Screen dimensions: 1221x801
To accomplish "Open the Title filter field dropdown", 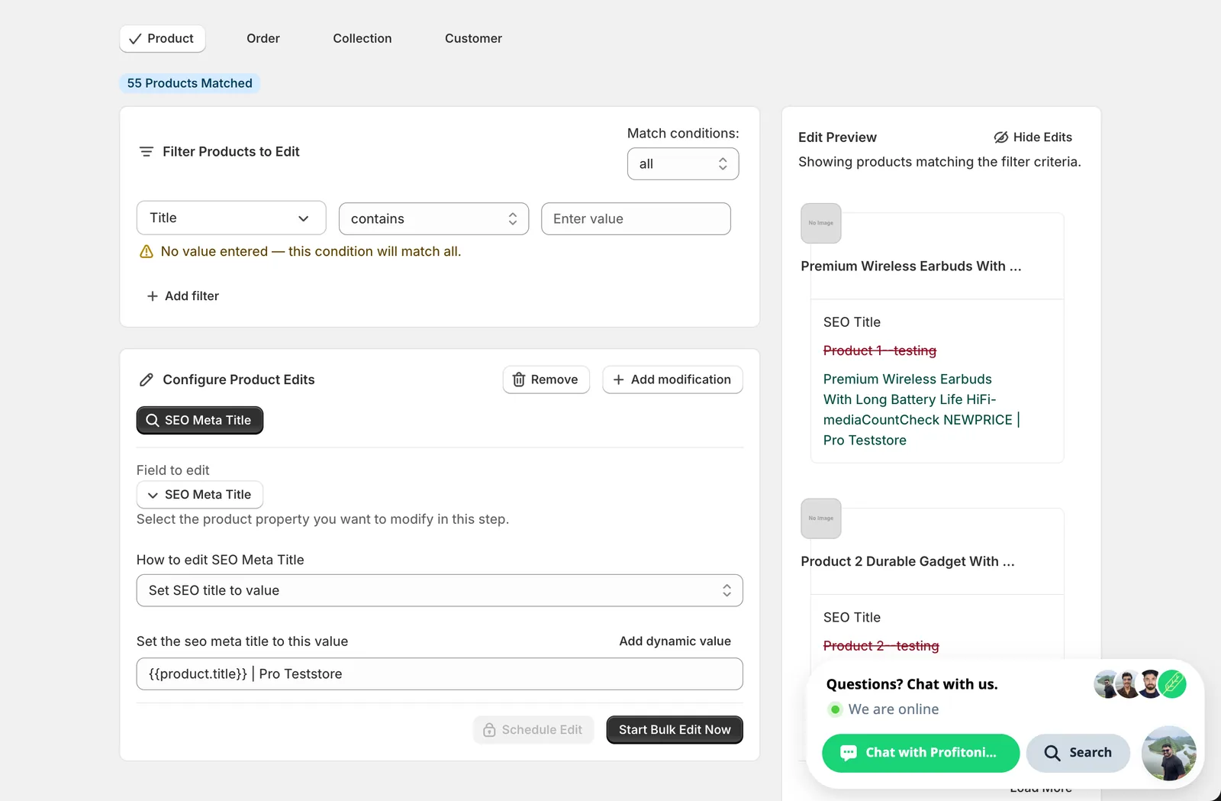I will pos(231,218).
